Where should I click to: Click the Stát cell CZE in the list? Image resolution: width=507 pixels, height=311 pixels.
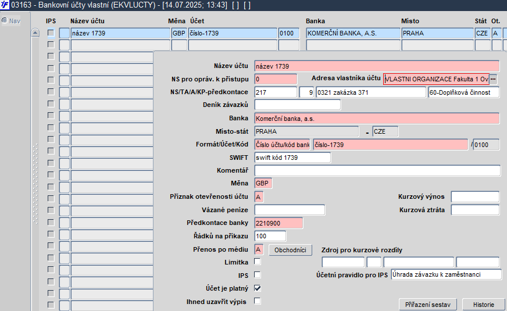[483, 33]
